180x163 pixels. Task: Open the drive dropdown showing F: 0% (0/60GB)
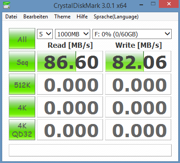tap(132, 34)
